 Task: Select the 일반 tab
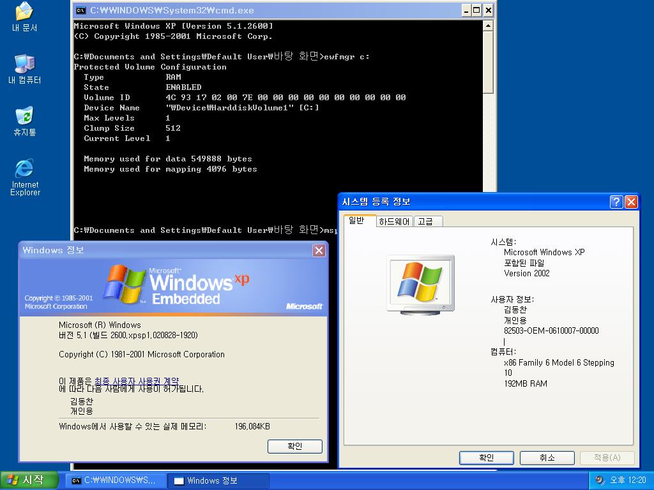355,221
